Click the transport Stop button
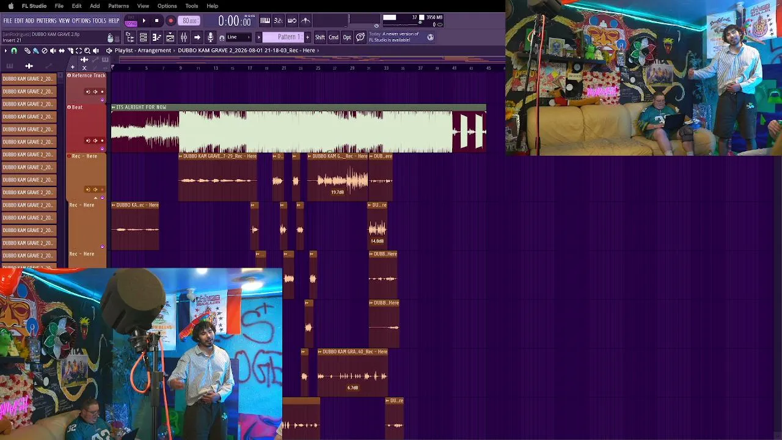Screen dimensions: 782x440 157,21
